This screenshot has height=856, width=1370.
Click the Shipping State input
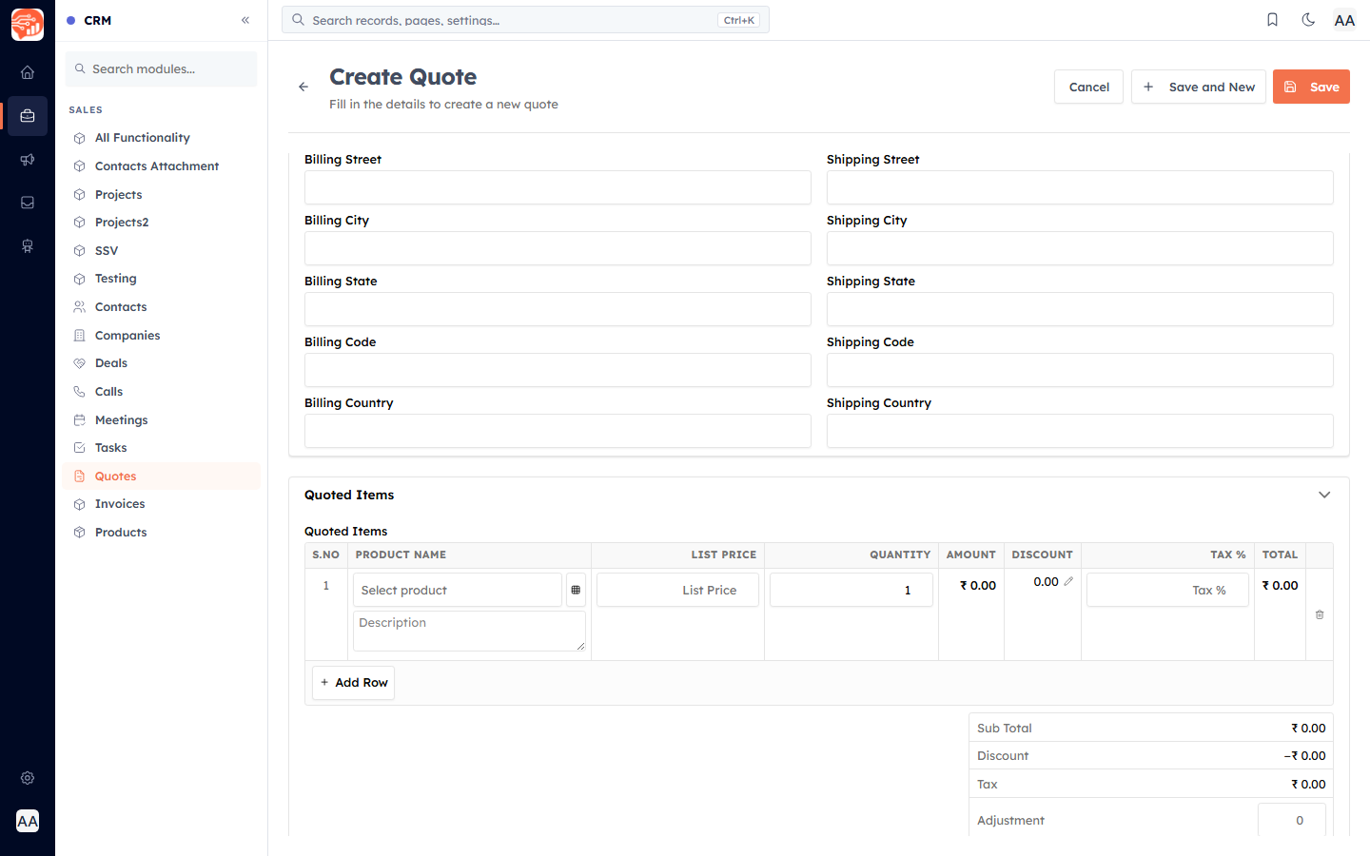click(1080, 309)
